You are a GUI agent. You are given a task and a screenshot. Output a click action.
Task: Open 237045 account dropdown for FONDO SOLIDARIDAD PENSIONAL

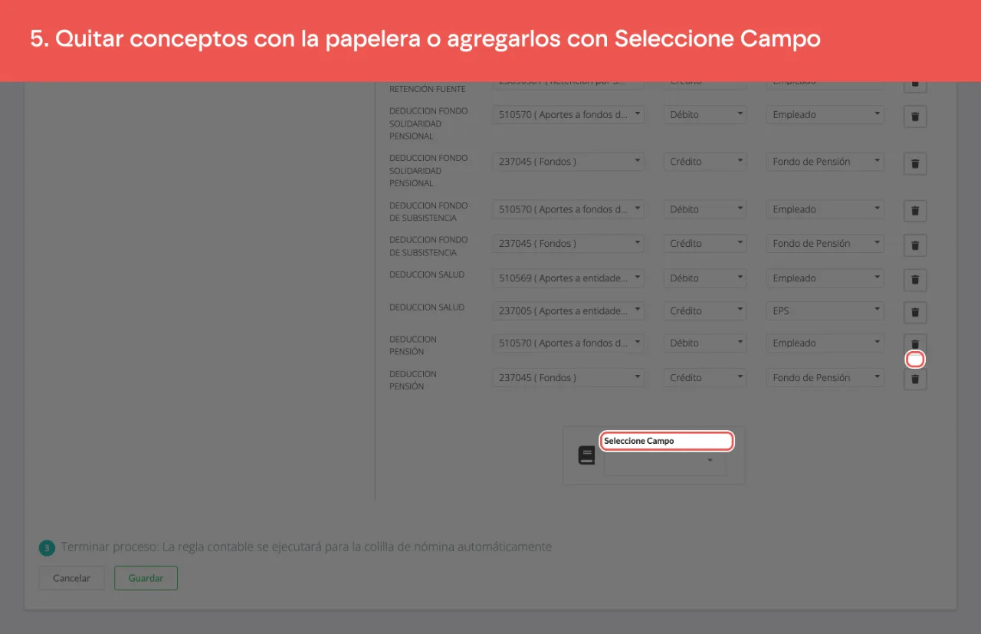click(x=568, y=162)
